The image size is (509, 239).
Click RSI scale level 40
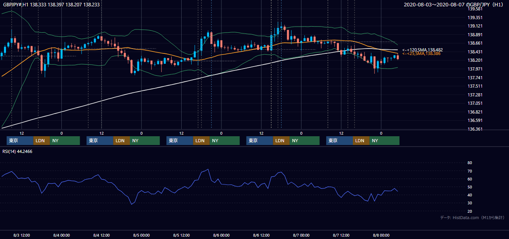[x=470, y=195]
